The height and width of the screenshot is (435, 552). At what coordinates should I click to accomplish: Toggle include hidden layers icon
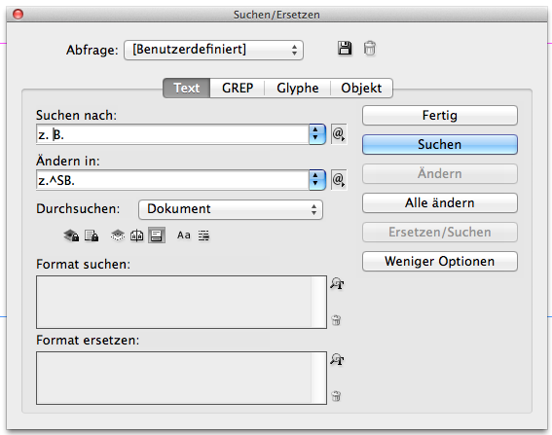(118, 236)
